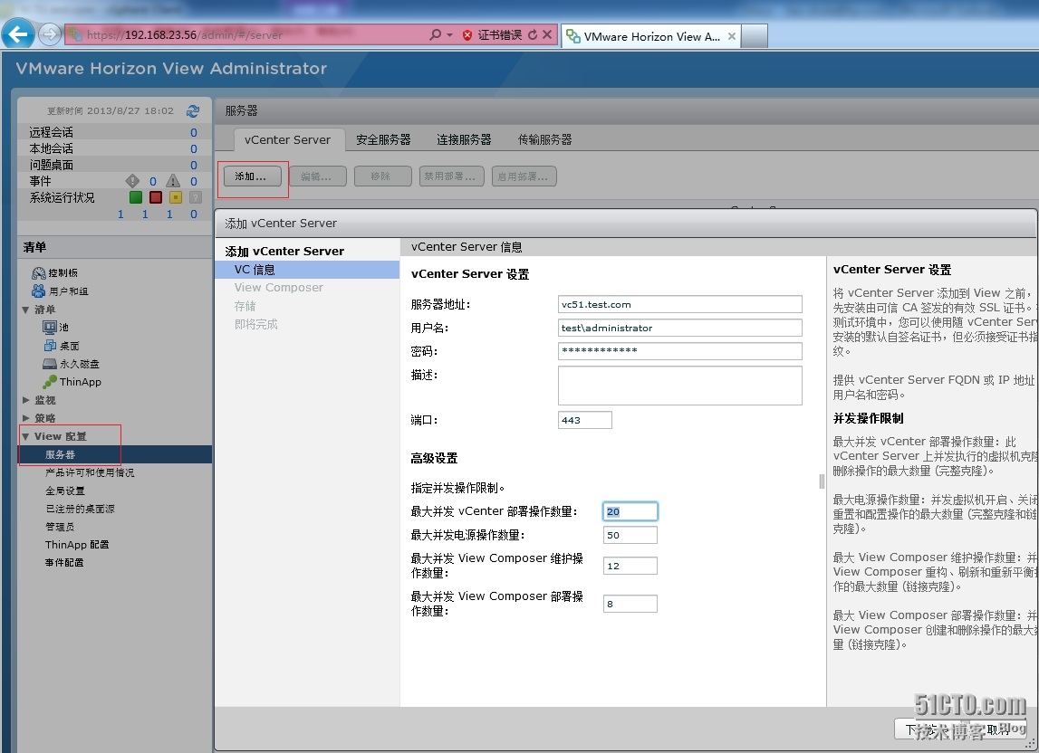Select 服务器 in View configuration
This screenshot has width=1039, height=753.
115,454
